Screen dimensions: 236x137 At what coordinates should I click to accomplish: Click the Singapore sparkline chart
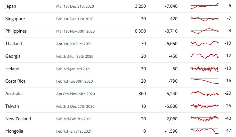(x=204, y=18)
